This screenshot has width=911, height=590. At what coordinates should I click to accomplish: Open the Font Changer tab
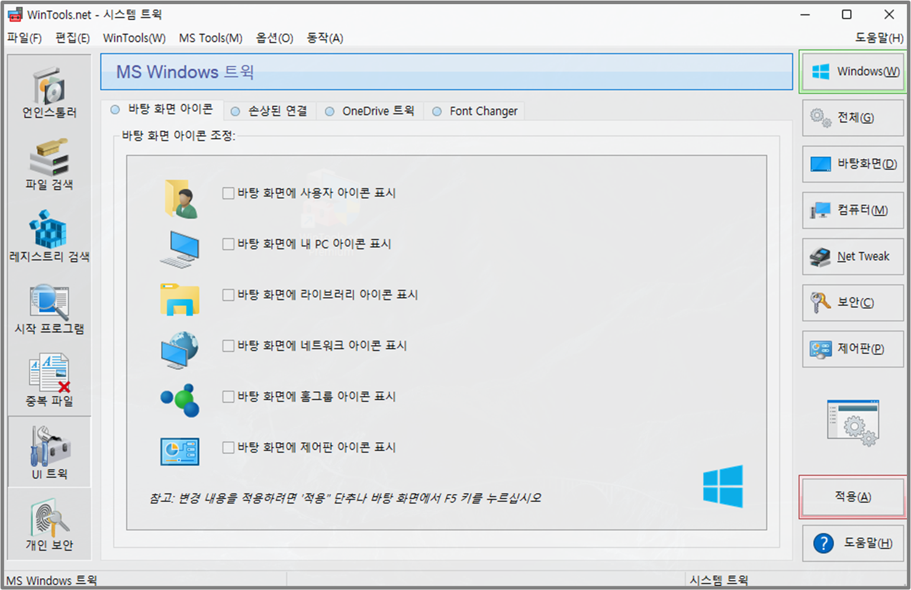click(475, 111)
